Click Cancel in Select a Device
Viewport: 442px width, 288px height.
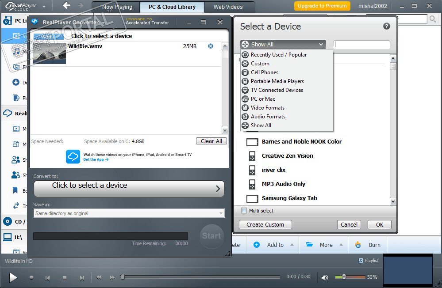(349, 224)
